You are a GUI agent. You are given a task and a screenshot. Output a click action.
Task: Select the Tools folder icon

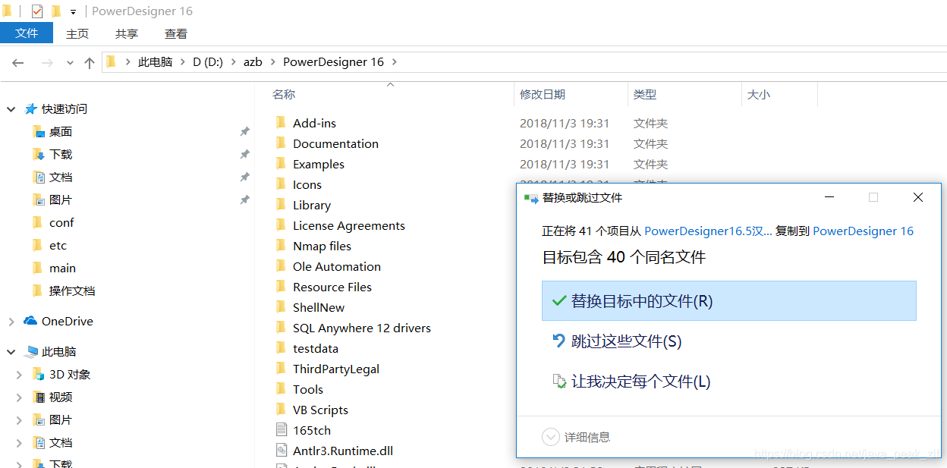tap(281, 389)
